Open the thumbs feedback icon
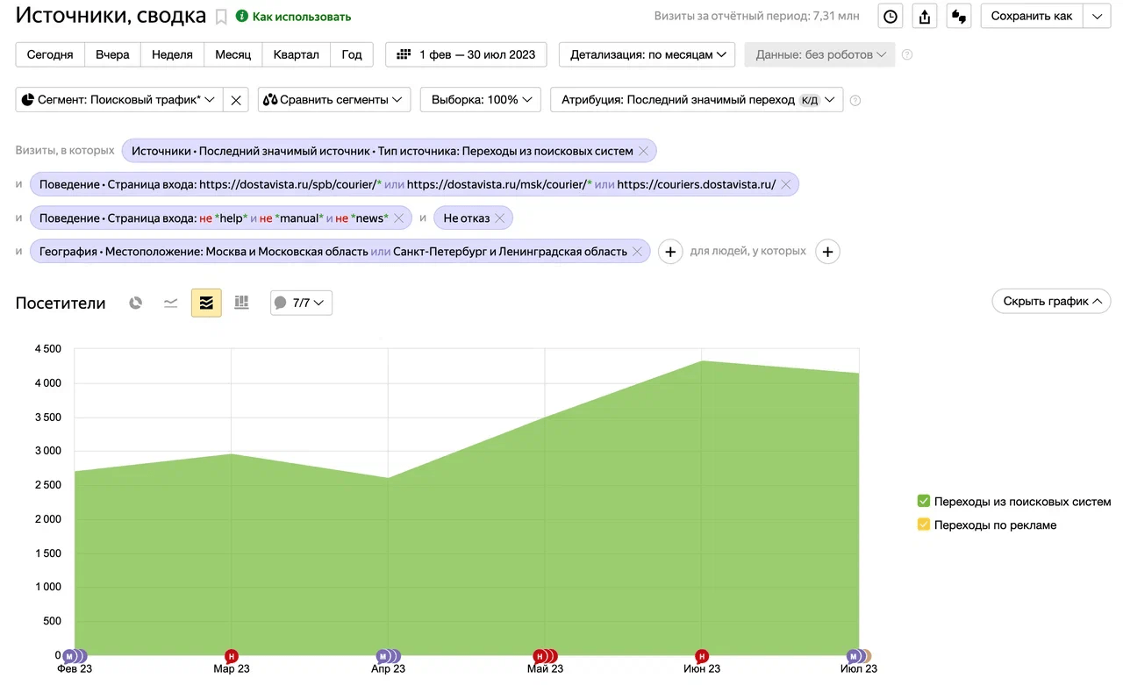 [x=959, y=16]
